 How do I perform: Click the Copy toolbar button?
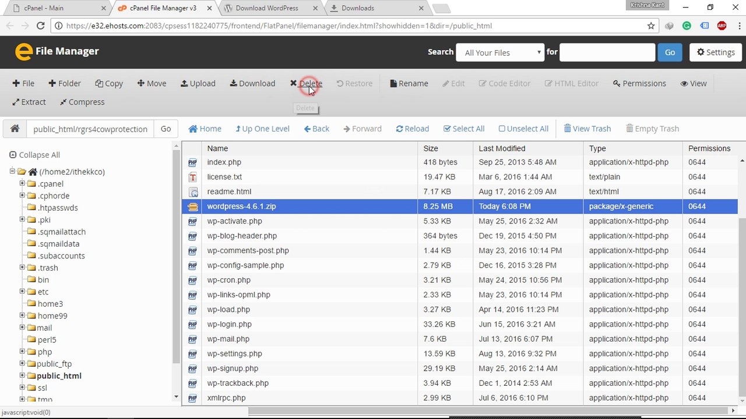pos(109,83)
